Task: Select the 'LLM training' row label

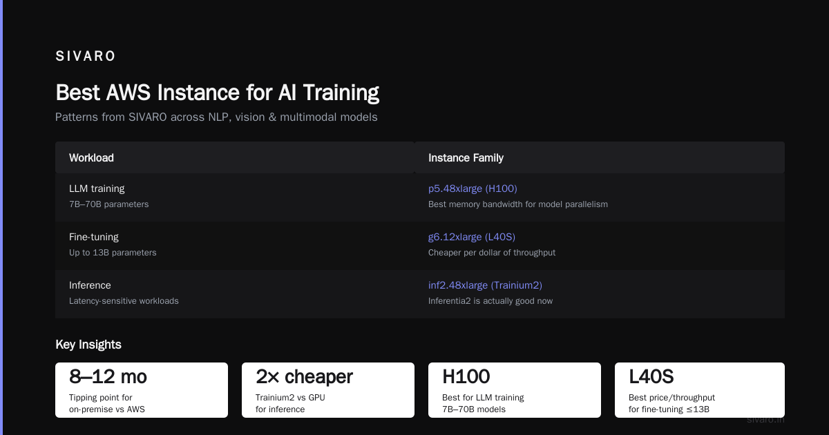Action: click(x=97, y=188)
